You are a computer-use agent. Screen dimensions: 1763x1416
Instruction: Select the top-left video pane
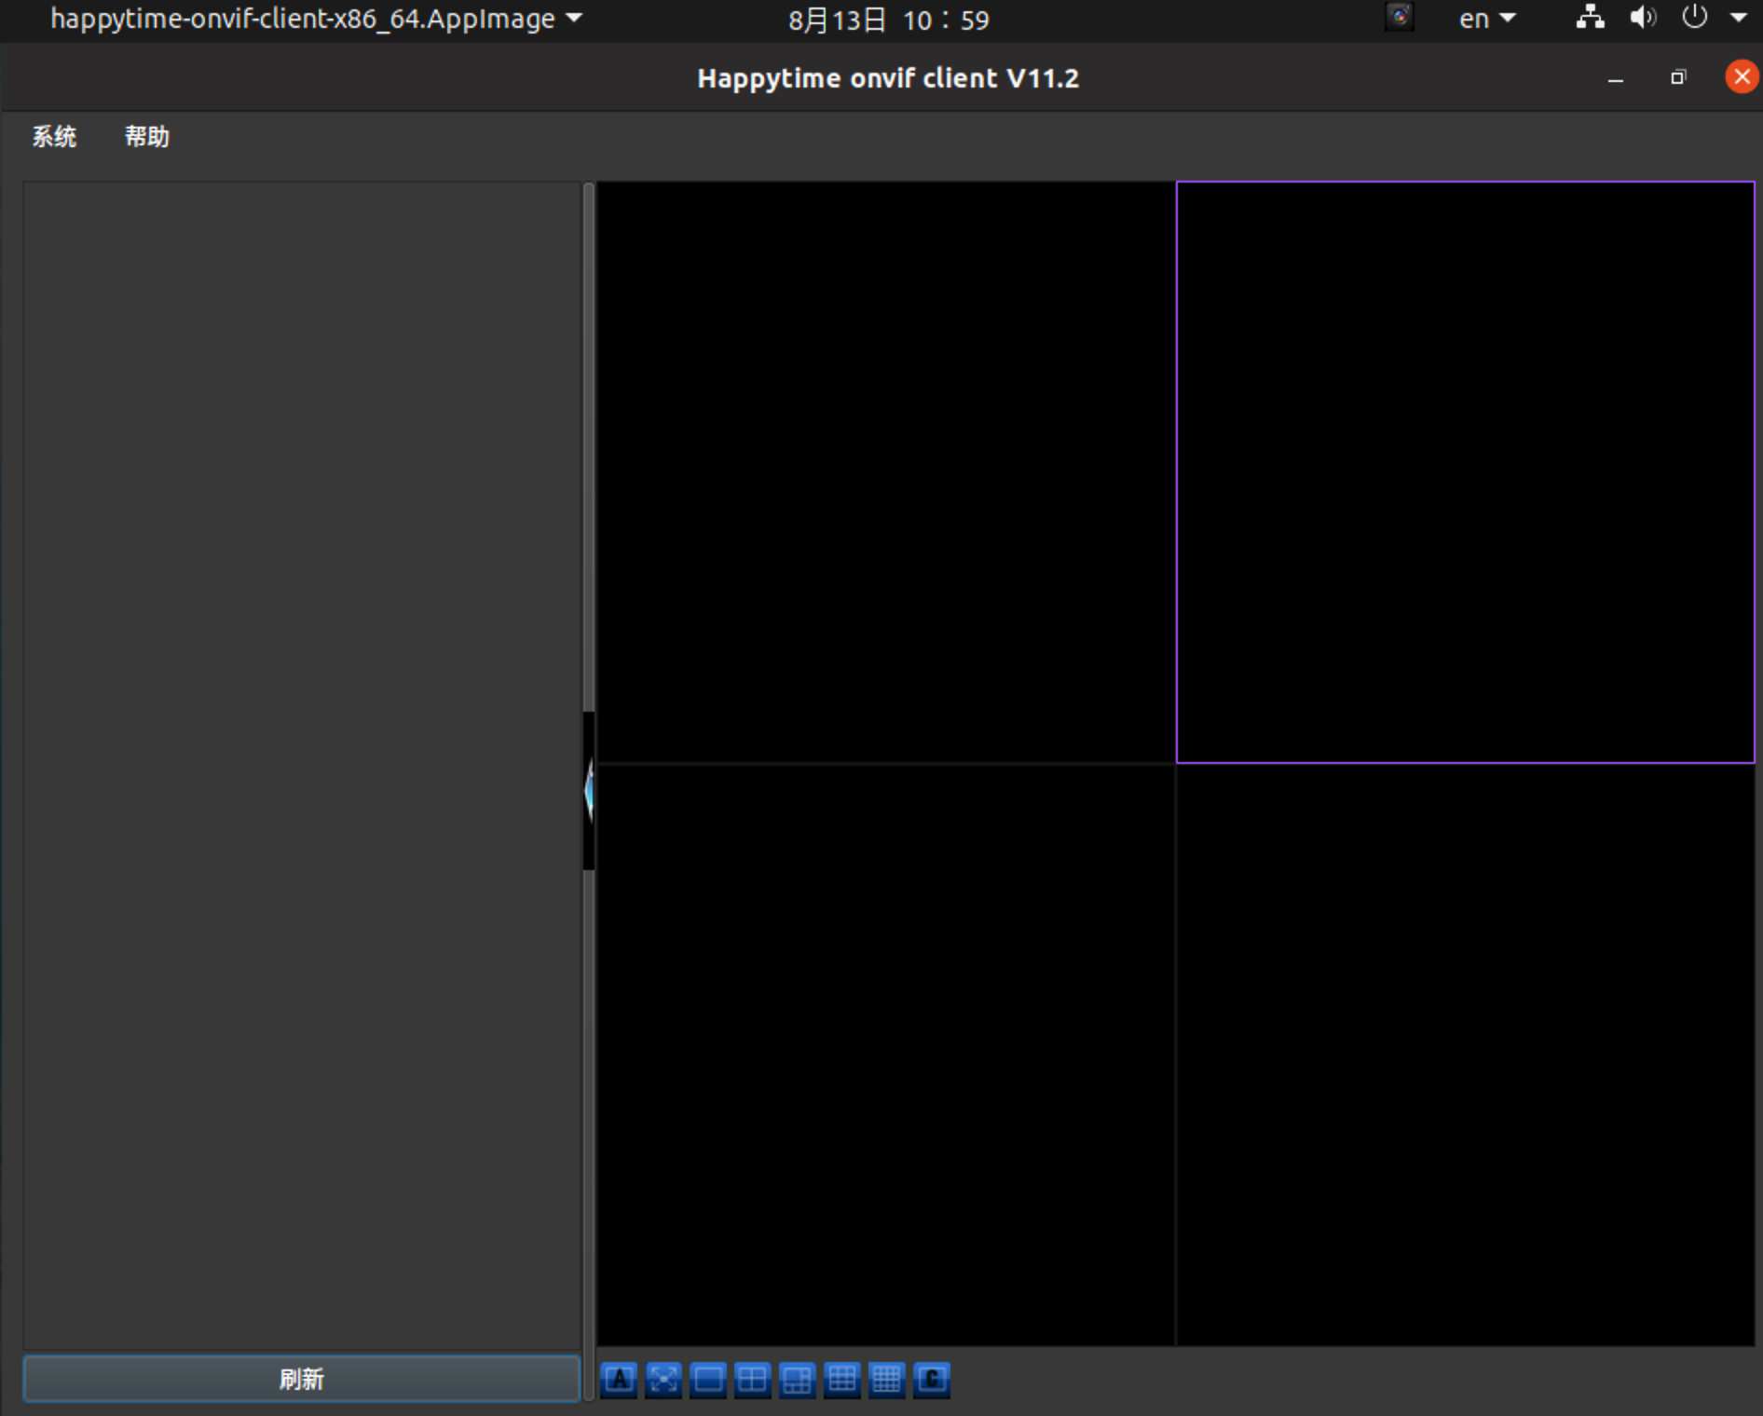(885, 472)
